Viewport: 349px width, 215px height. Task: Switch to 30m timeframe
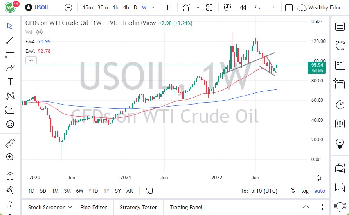point(103,7)
